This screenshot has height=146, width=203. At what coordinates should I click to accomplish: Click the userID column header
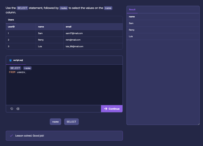click(x=11, y=27)
